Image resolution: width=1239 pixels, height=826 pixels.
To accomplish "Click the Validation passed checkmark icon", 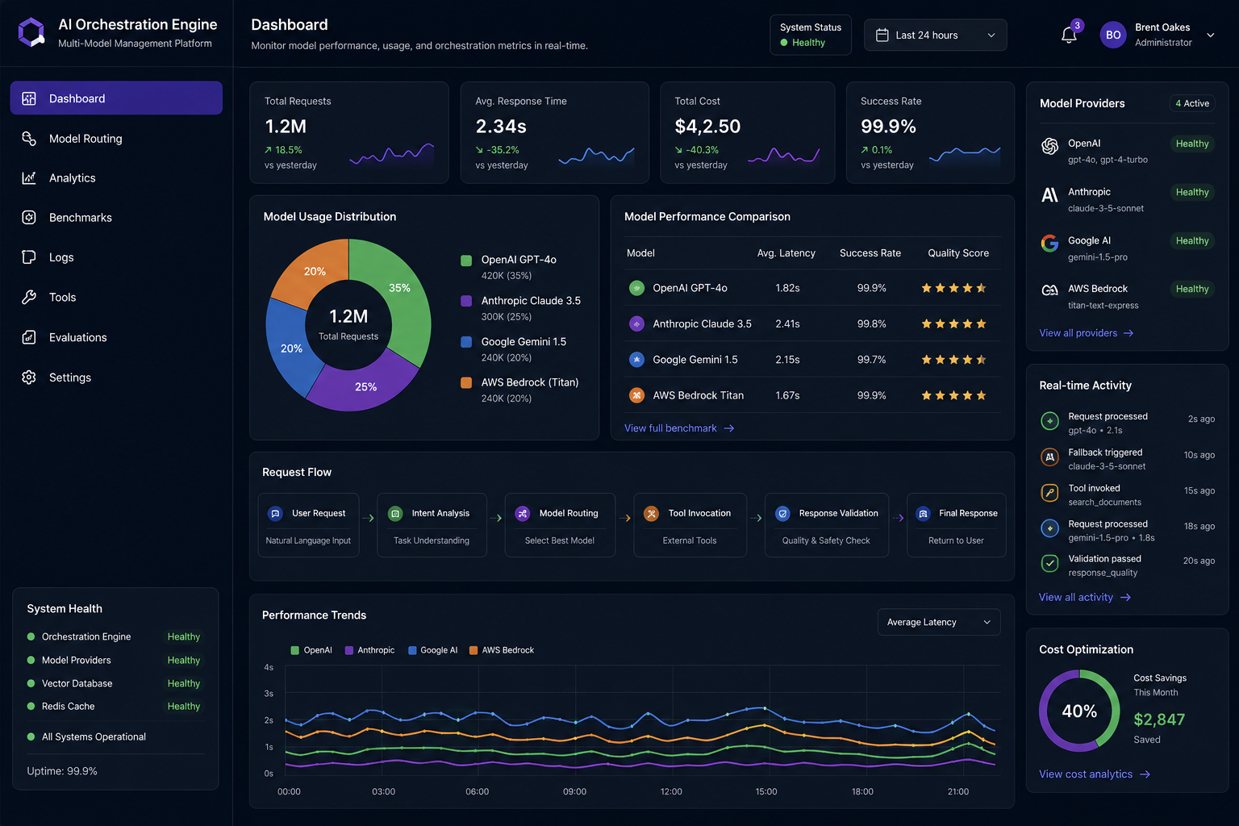I will [1049, 563].
